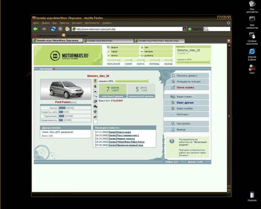Screen dimensions: 261x209
Task: Go to the ГОНКИ section
Action: [x=128, y=64]
